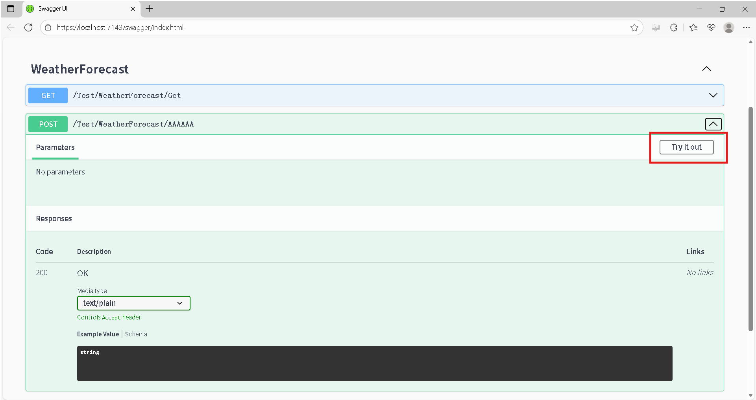This screenshot has height=400, width=756.
Task: Collapse the WeatherForecast section
Action: click(706, 69)
